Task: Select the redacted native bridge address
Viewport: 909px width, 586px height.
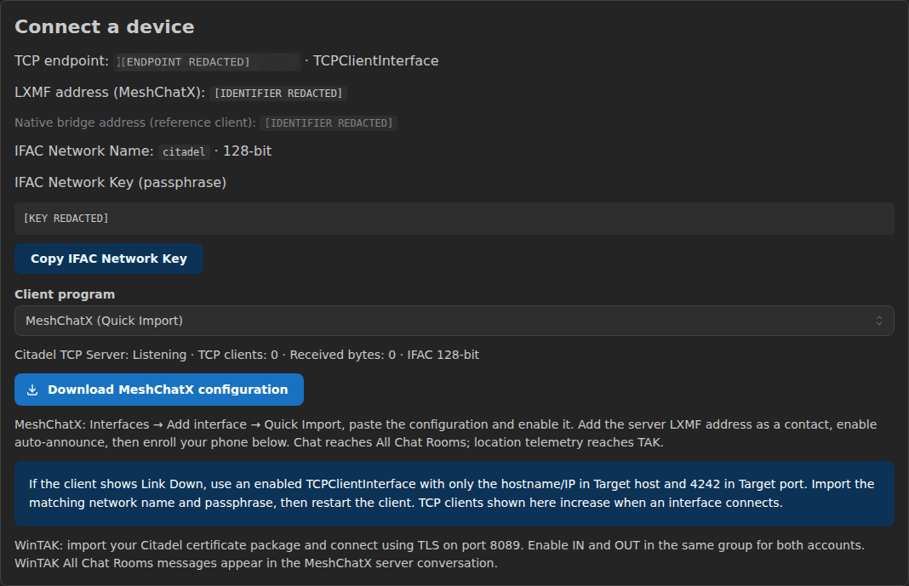Action: coord(329,123)
